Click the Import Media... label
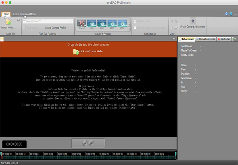 pos(8,28)
